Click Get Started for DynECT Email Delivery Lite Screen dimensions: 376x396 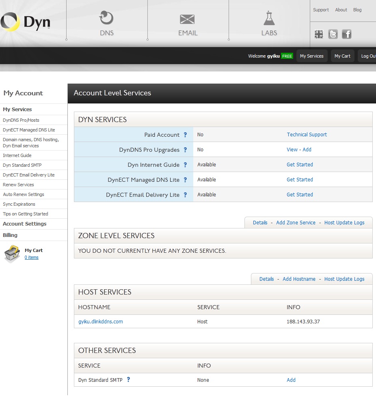[300, 195]
